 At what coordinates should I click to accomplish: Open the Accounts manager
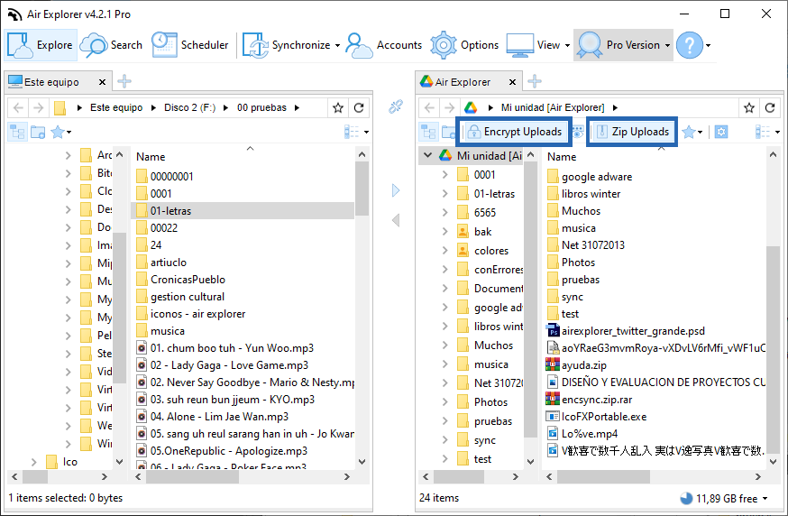[x=384, y=45]
